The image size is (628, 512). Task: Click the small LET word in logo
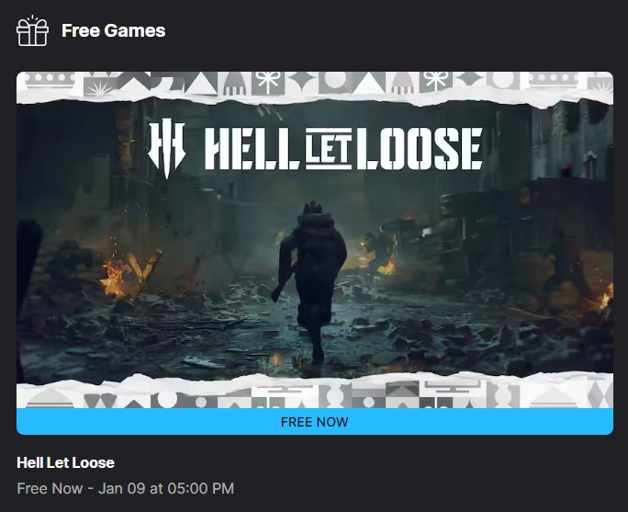pyautogui.click(x=329, y=149)
